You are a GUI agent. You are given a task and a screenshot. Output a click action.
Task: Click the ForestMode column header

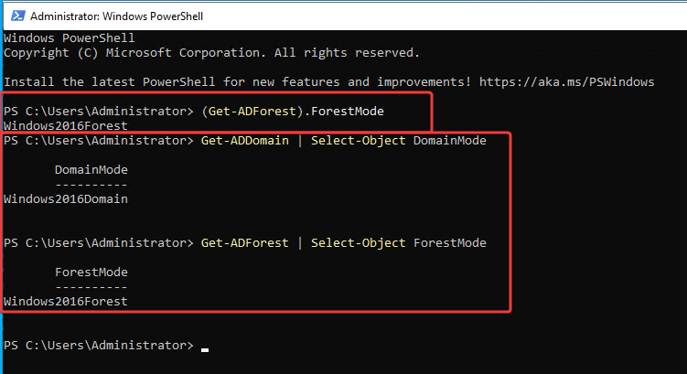tap(91, 272)
